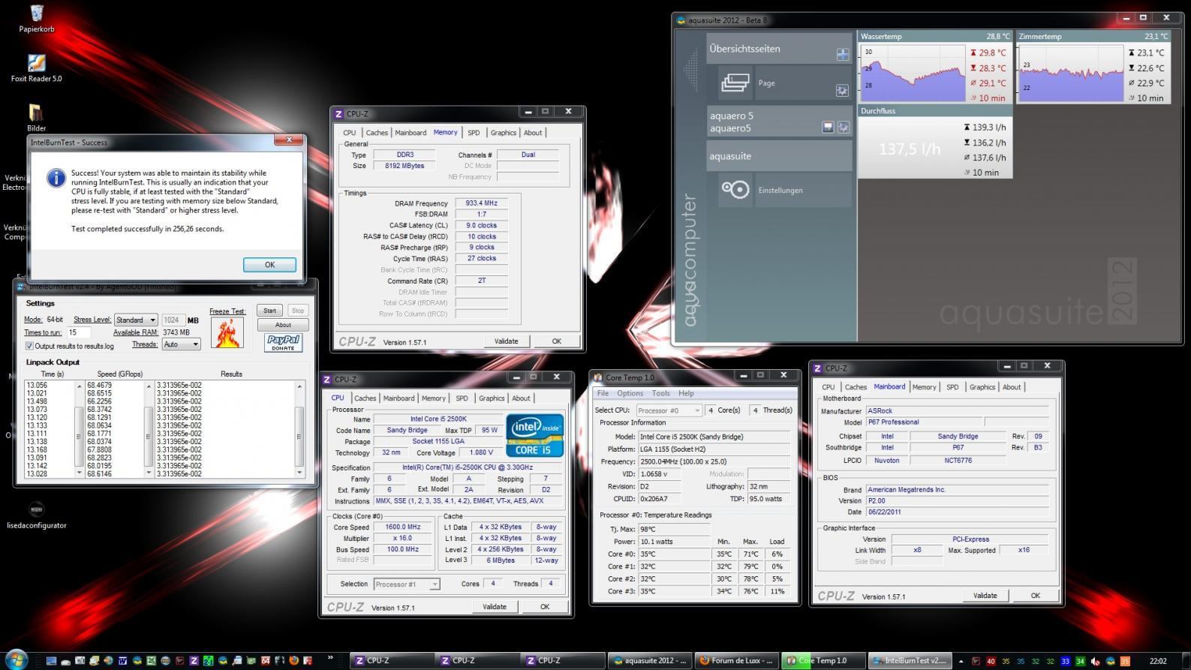Screen dimensions: 1191x670
Task: Open About tab in Mainboard CPU-Z window
Action: pos(1012,387)
